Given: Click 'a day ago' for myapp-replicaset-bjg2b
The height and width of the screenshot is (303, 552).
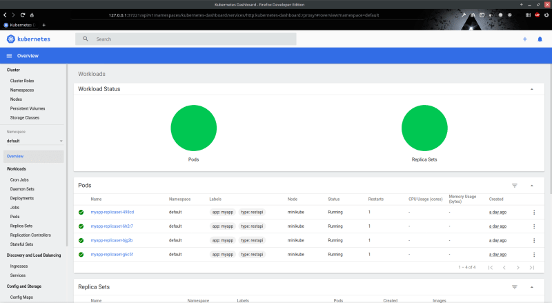Looking at the screenshot, I should pyautogui.click(x=497, y=240).
